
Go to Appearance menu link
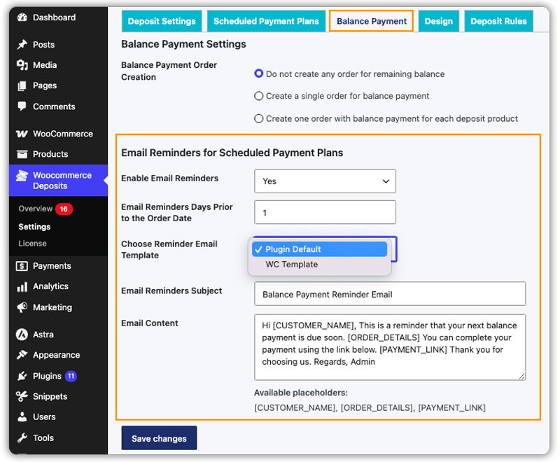57,355
